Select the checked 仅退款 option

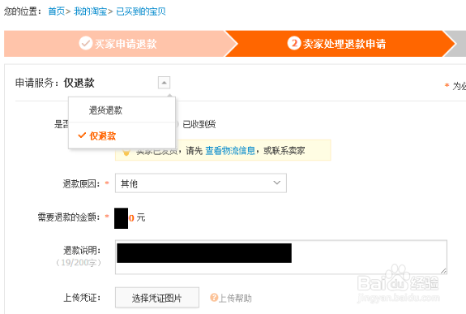pos(103,136)
